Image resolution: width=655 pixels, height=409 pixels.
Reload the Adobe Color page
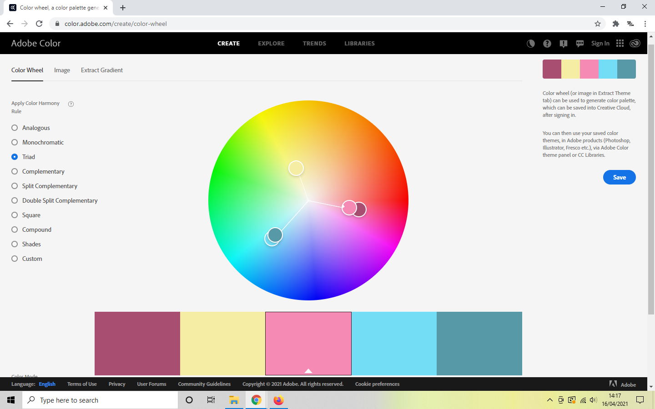[39, 24]
